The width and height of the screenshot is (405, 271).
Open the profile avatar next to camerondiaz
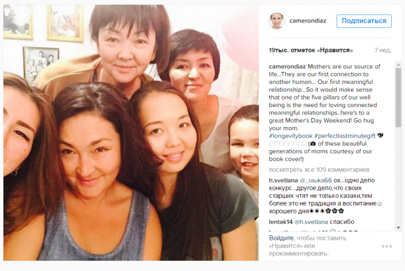[x=277, y=21]
